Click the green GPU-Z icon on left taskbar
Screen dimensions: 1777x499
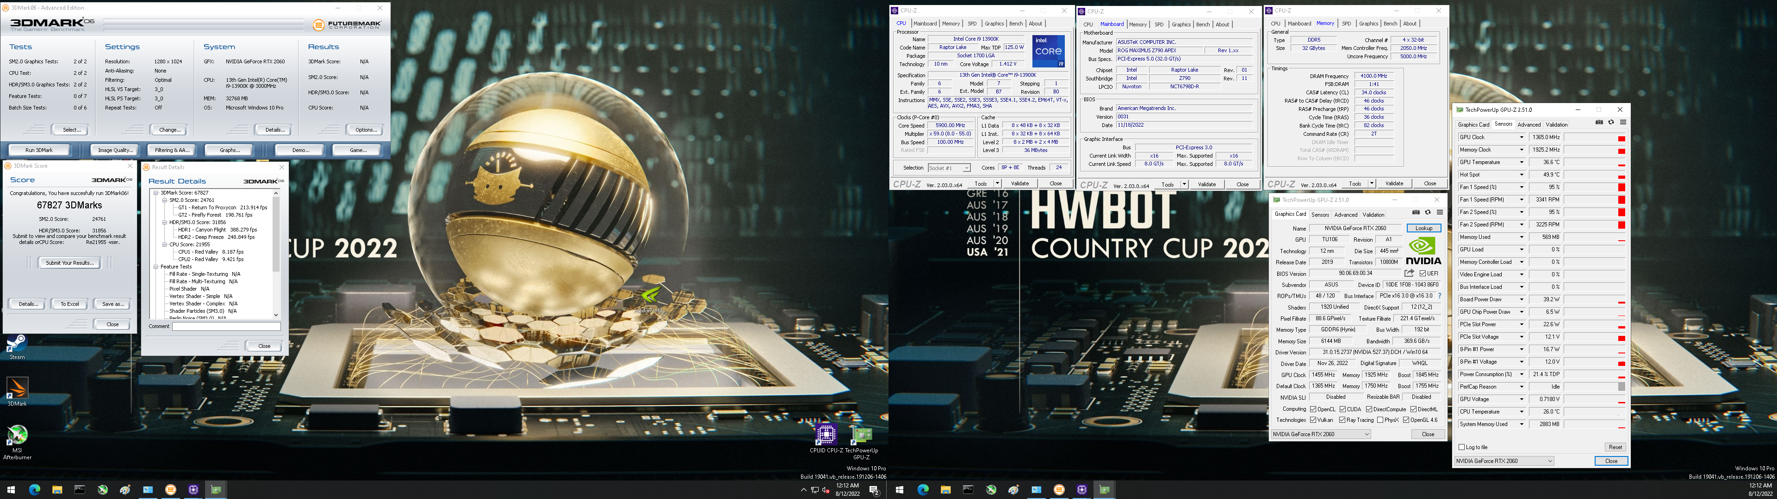click(x=216, y=490)
